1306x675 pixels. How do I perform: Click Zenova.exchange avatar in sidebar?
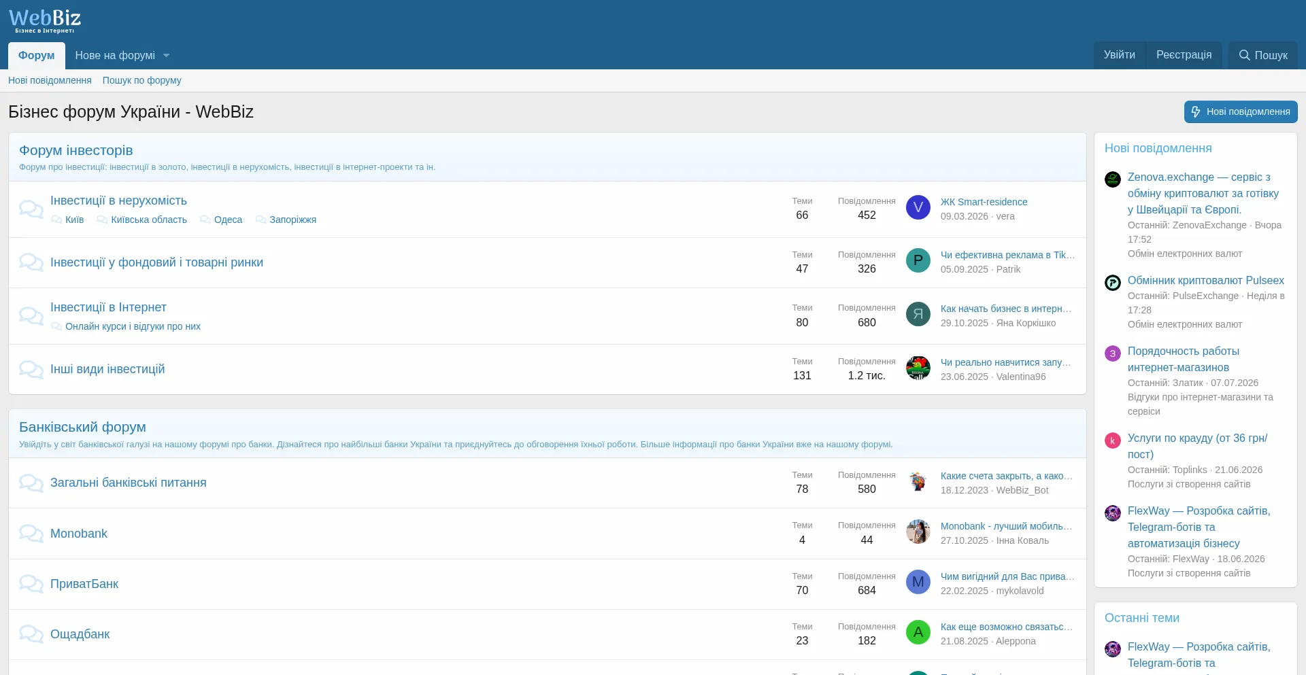(x=1113, y=179)
